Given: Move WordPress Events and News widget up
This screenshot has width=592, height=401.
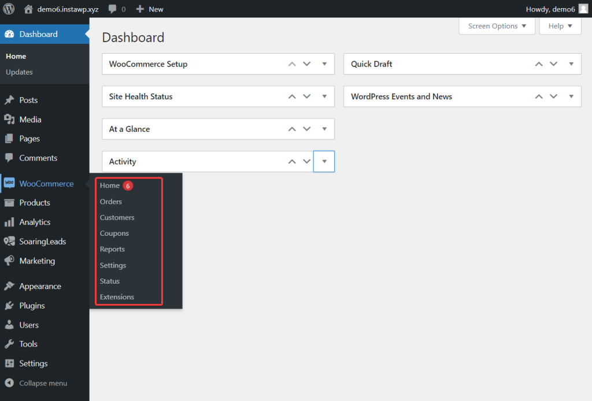Looking at the screenshot, I should coord(539,96).
